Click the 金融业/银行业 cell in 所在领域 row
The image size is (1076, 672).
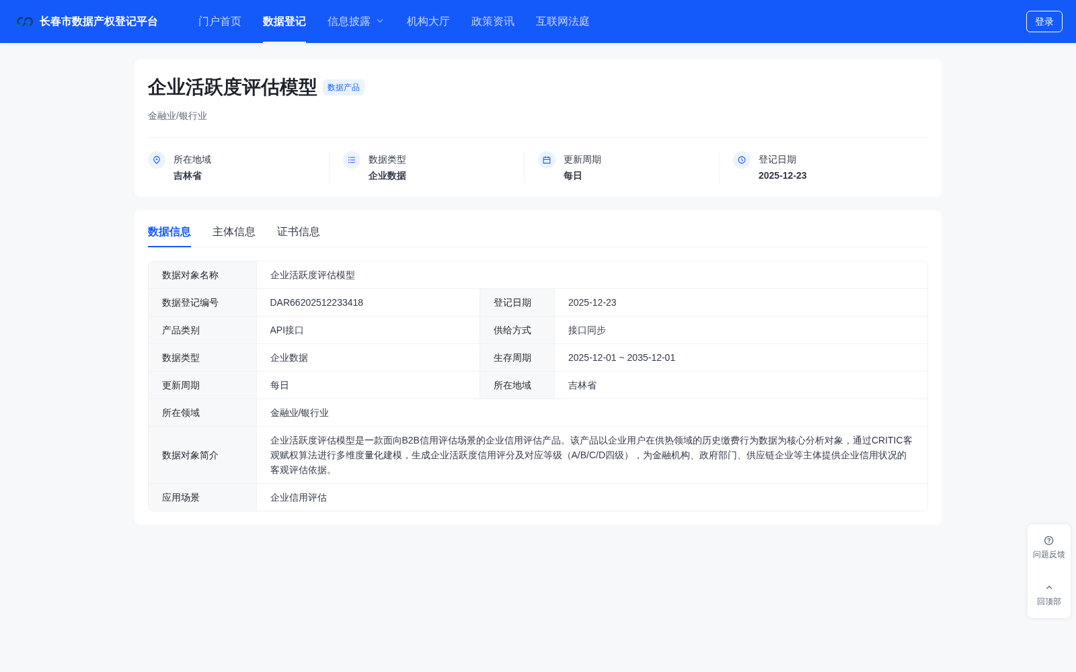click(300, 413)
